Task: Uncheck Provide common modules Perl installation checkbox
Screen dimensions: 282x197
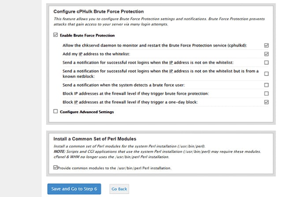Action: click(x=56, y=168)
